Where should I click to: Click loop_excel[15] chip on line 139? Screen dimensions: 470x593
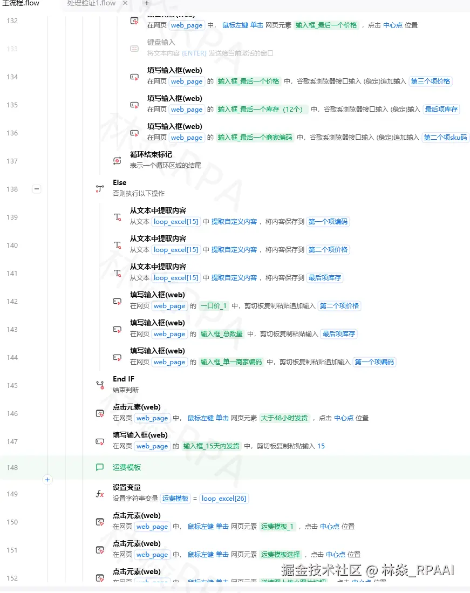(176, 222)
